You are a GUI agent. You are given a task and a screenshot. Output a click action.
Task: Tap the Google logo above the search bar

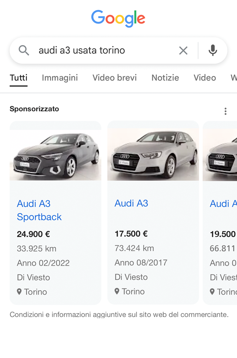pyautogui.click(x=118, y=17)
